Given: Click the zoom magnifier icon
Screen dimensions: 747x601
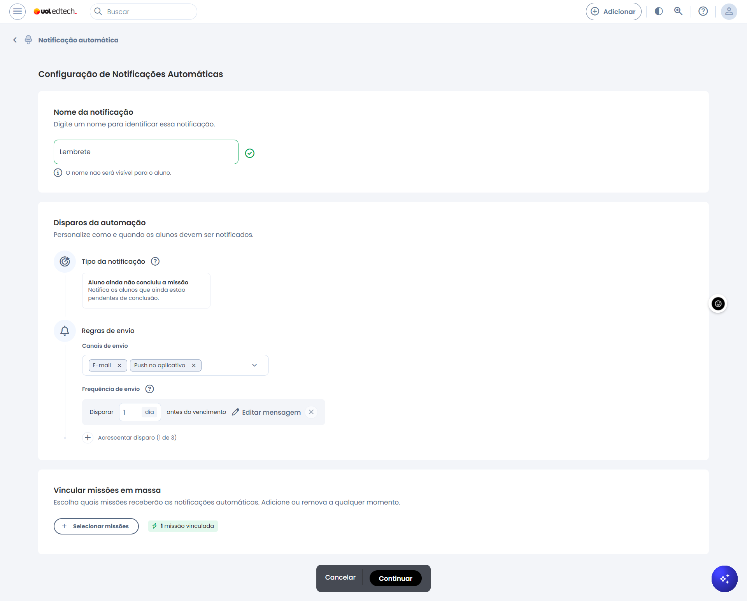Looking at the screenshot, I should tap(679, 11).
